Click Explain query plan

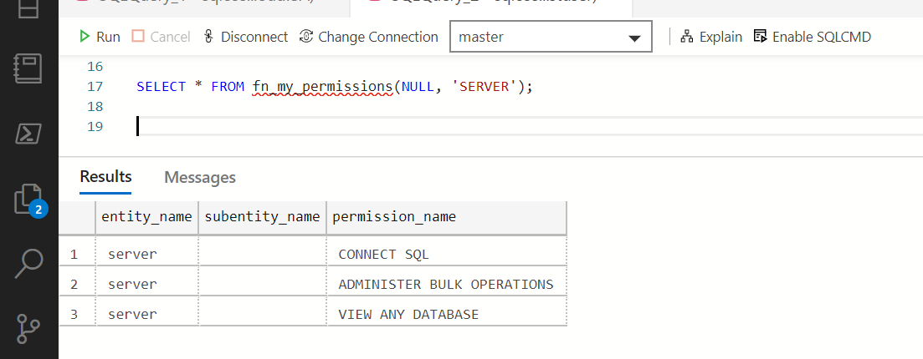click(x=711, y=37)
